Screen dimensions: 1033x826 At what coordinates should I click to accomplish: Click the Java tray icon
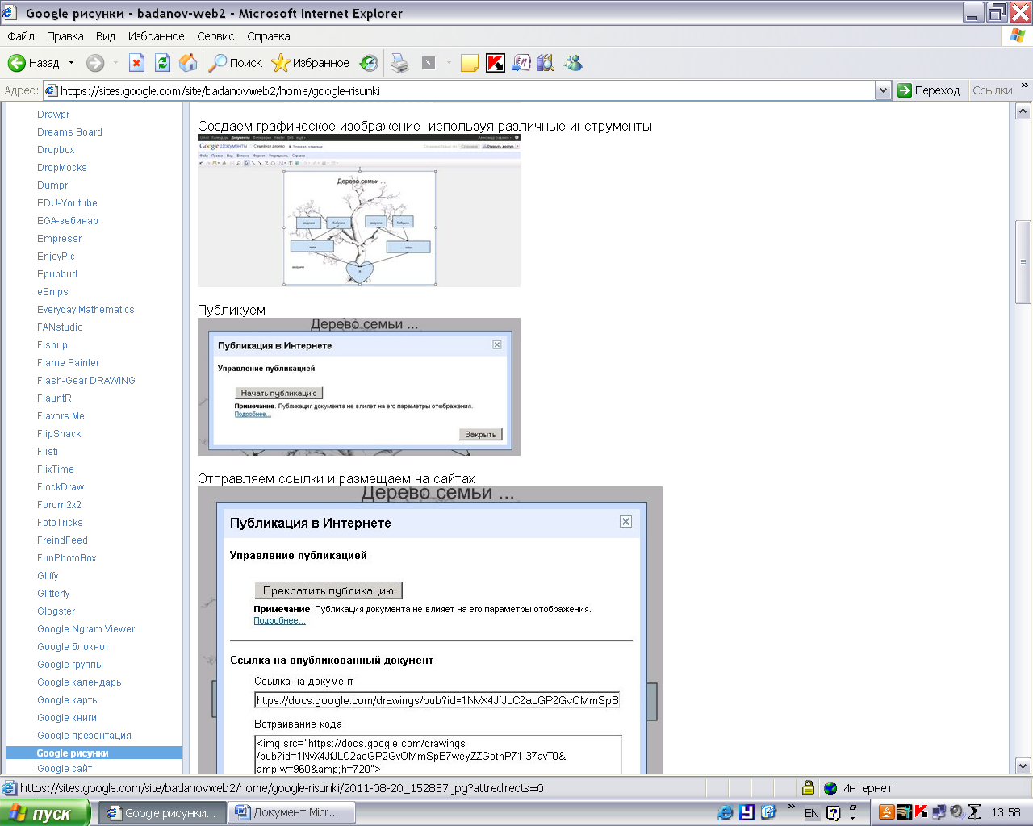click(886, 812)
